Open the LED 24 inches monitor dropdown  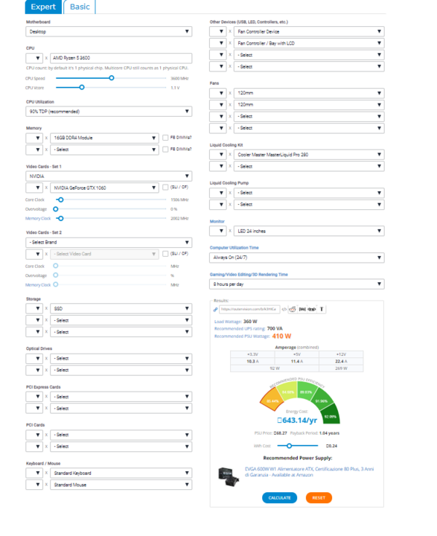(x=309, y=232)
